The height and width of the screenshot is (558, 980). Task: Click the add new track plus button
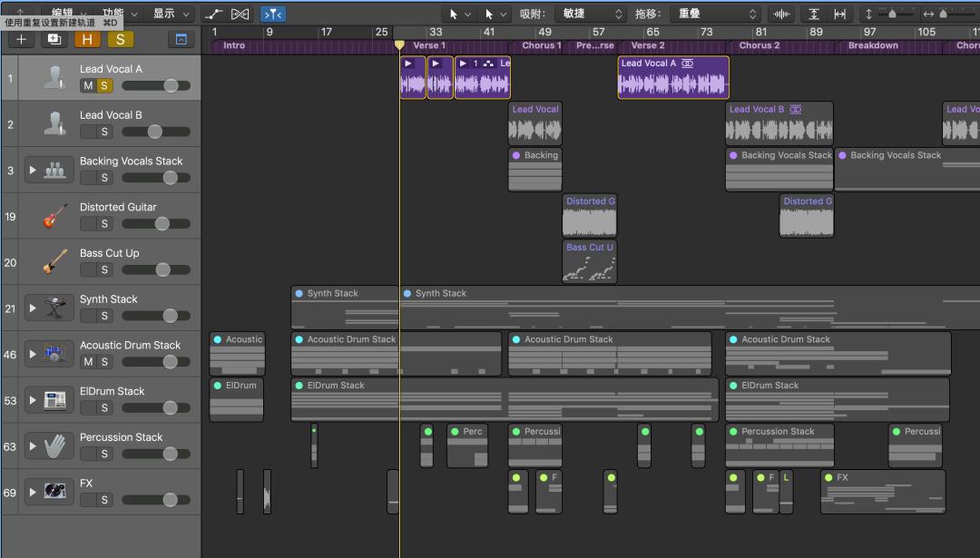point(22,39)
